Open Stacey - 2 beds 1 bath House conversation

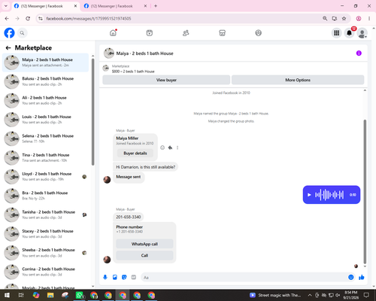[45, 234]
